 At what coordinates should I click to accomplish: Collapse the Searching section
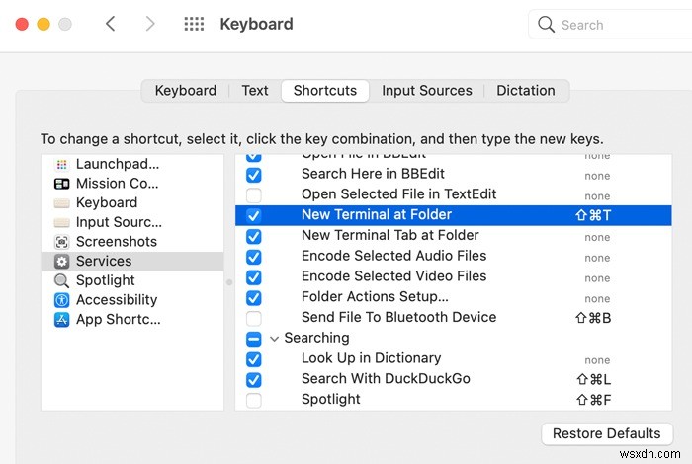click(x=274, y=338)
